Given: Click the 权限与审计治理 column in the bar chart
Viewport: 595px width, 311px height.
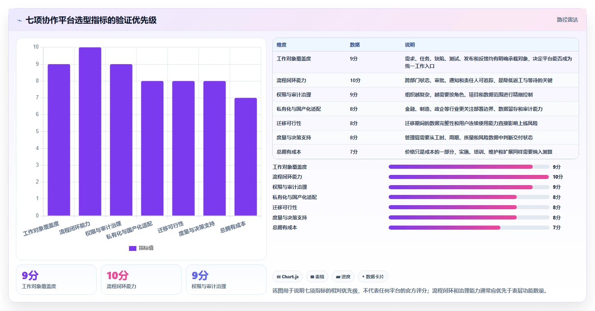Looking at the screenshot, I should [121, 140].
